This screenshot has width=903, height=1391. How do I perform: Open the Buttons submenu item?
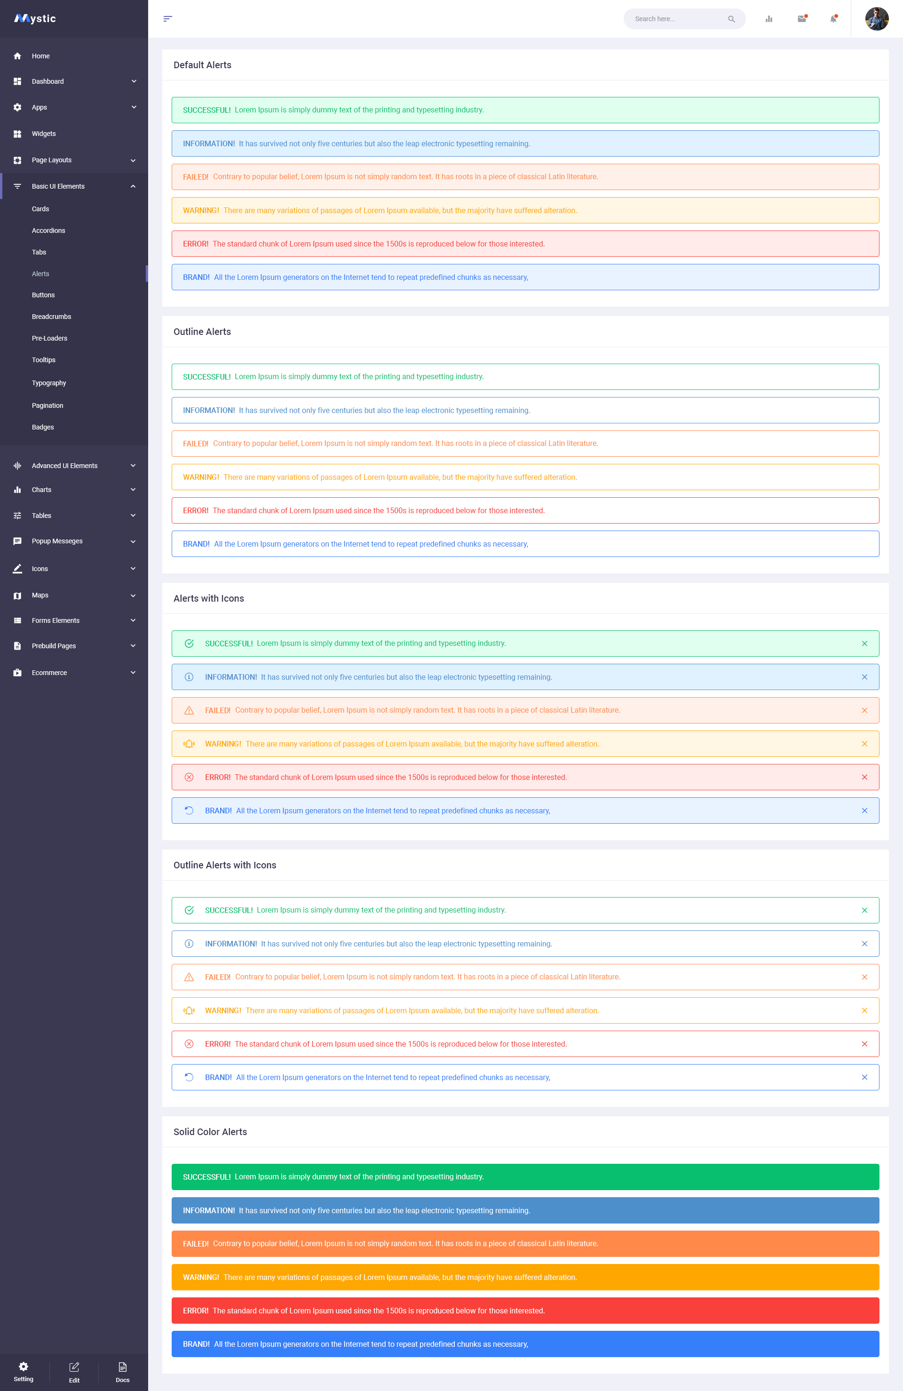[43, 295]
